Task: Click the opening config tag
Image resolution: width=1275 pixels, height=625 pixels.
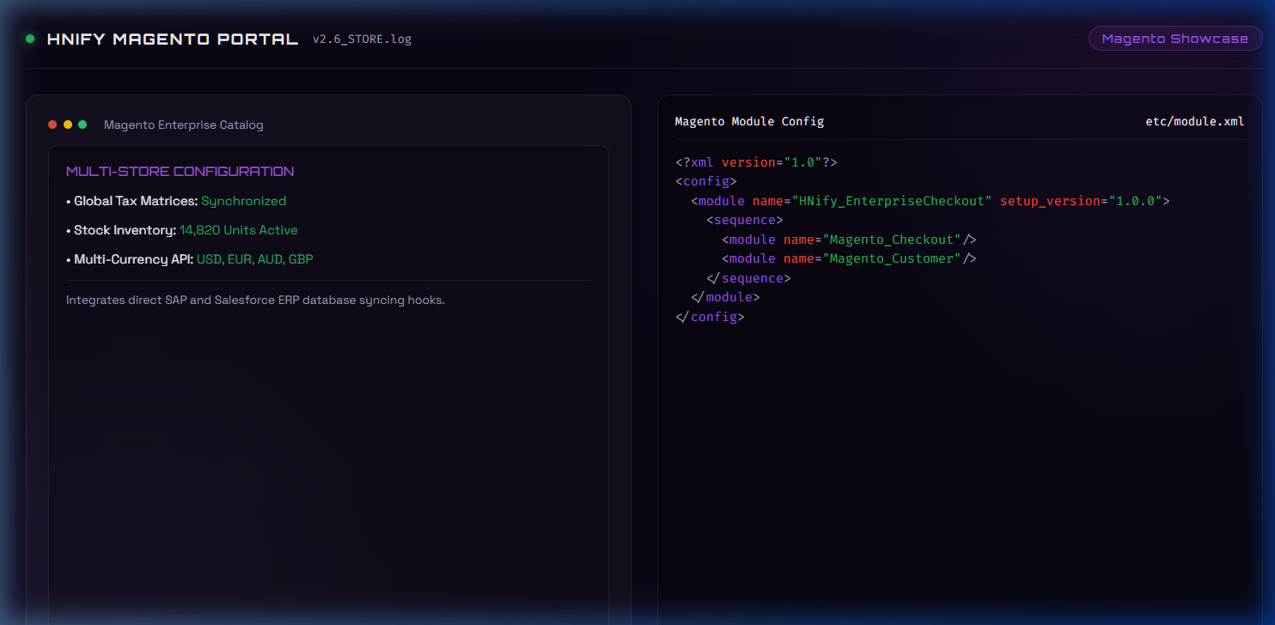Action: click(x=706, y=181)
